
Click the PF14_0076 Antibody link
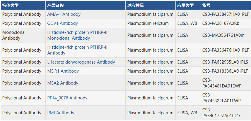pyautogui.click(x=67, y=98)
